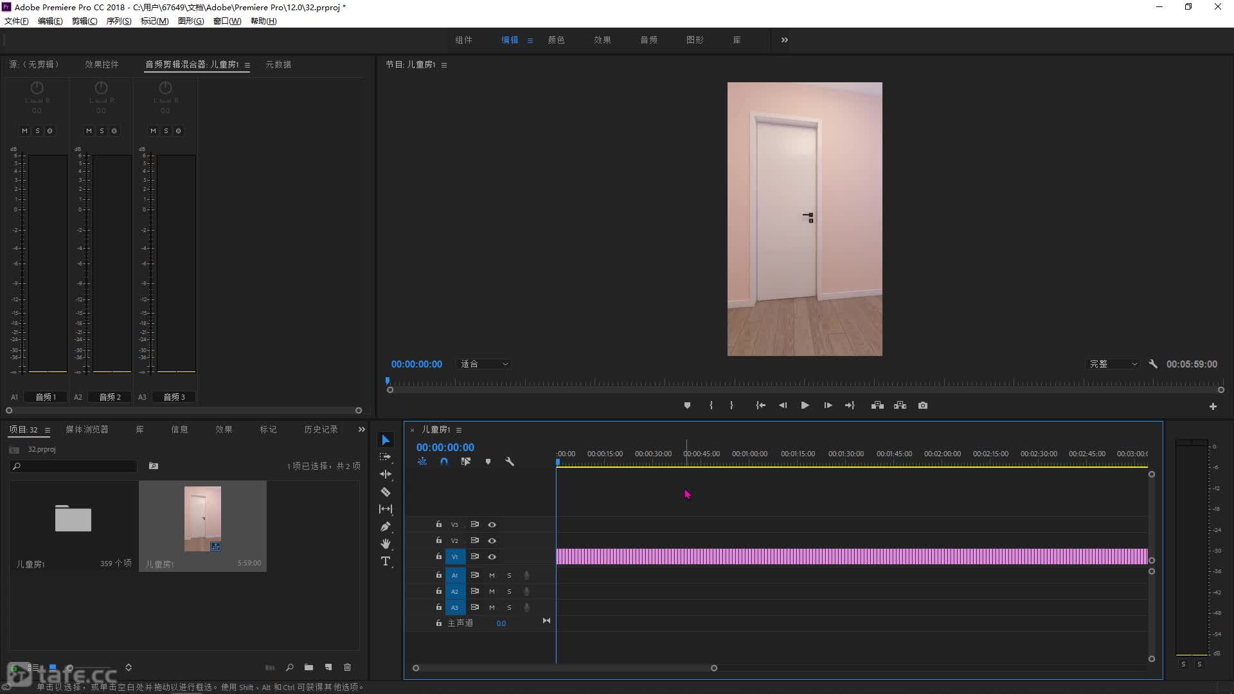
Task: Click Go to Out point button
Action: (x=850, y=405)
